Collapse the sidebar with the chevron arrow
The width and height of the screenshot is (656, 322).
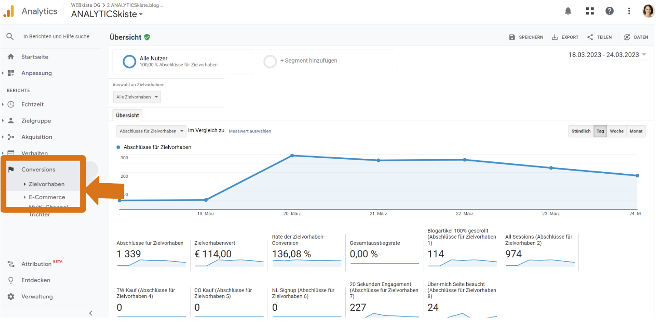90,312
